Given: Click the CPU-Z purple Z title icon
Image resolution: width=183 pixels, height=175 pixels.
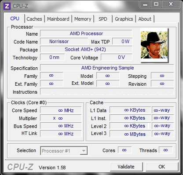Looking at the screenshot, I should 7,6.
